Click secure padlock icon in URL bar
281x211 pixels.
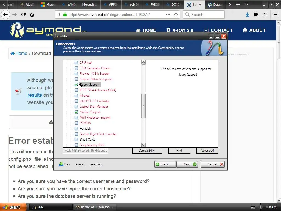click(65, 15)
